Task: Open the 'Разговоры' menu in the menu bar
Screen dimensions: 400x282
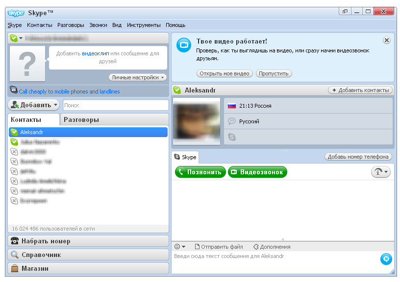Action: [71, 25]
